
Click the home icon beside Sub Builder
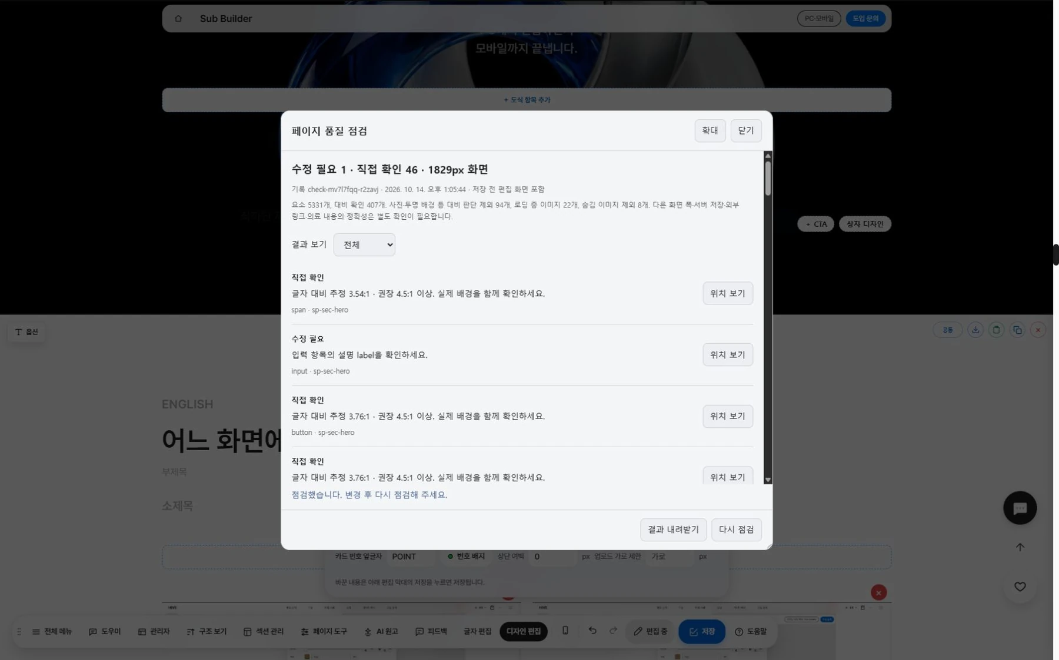178,19
